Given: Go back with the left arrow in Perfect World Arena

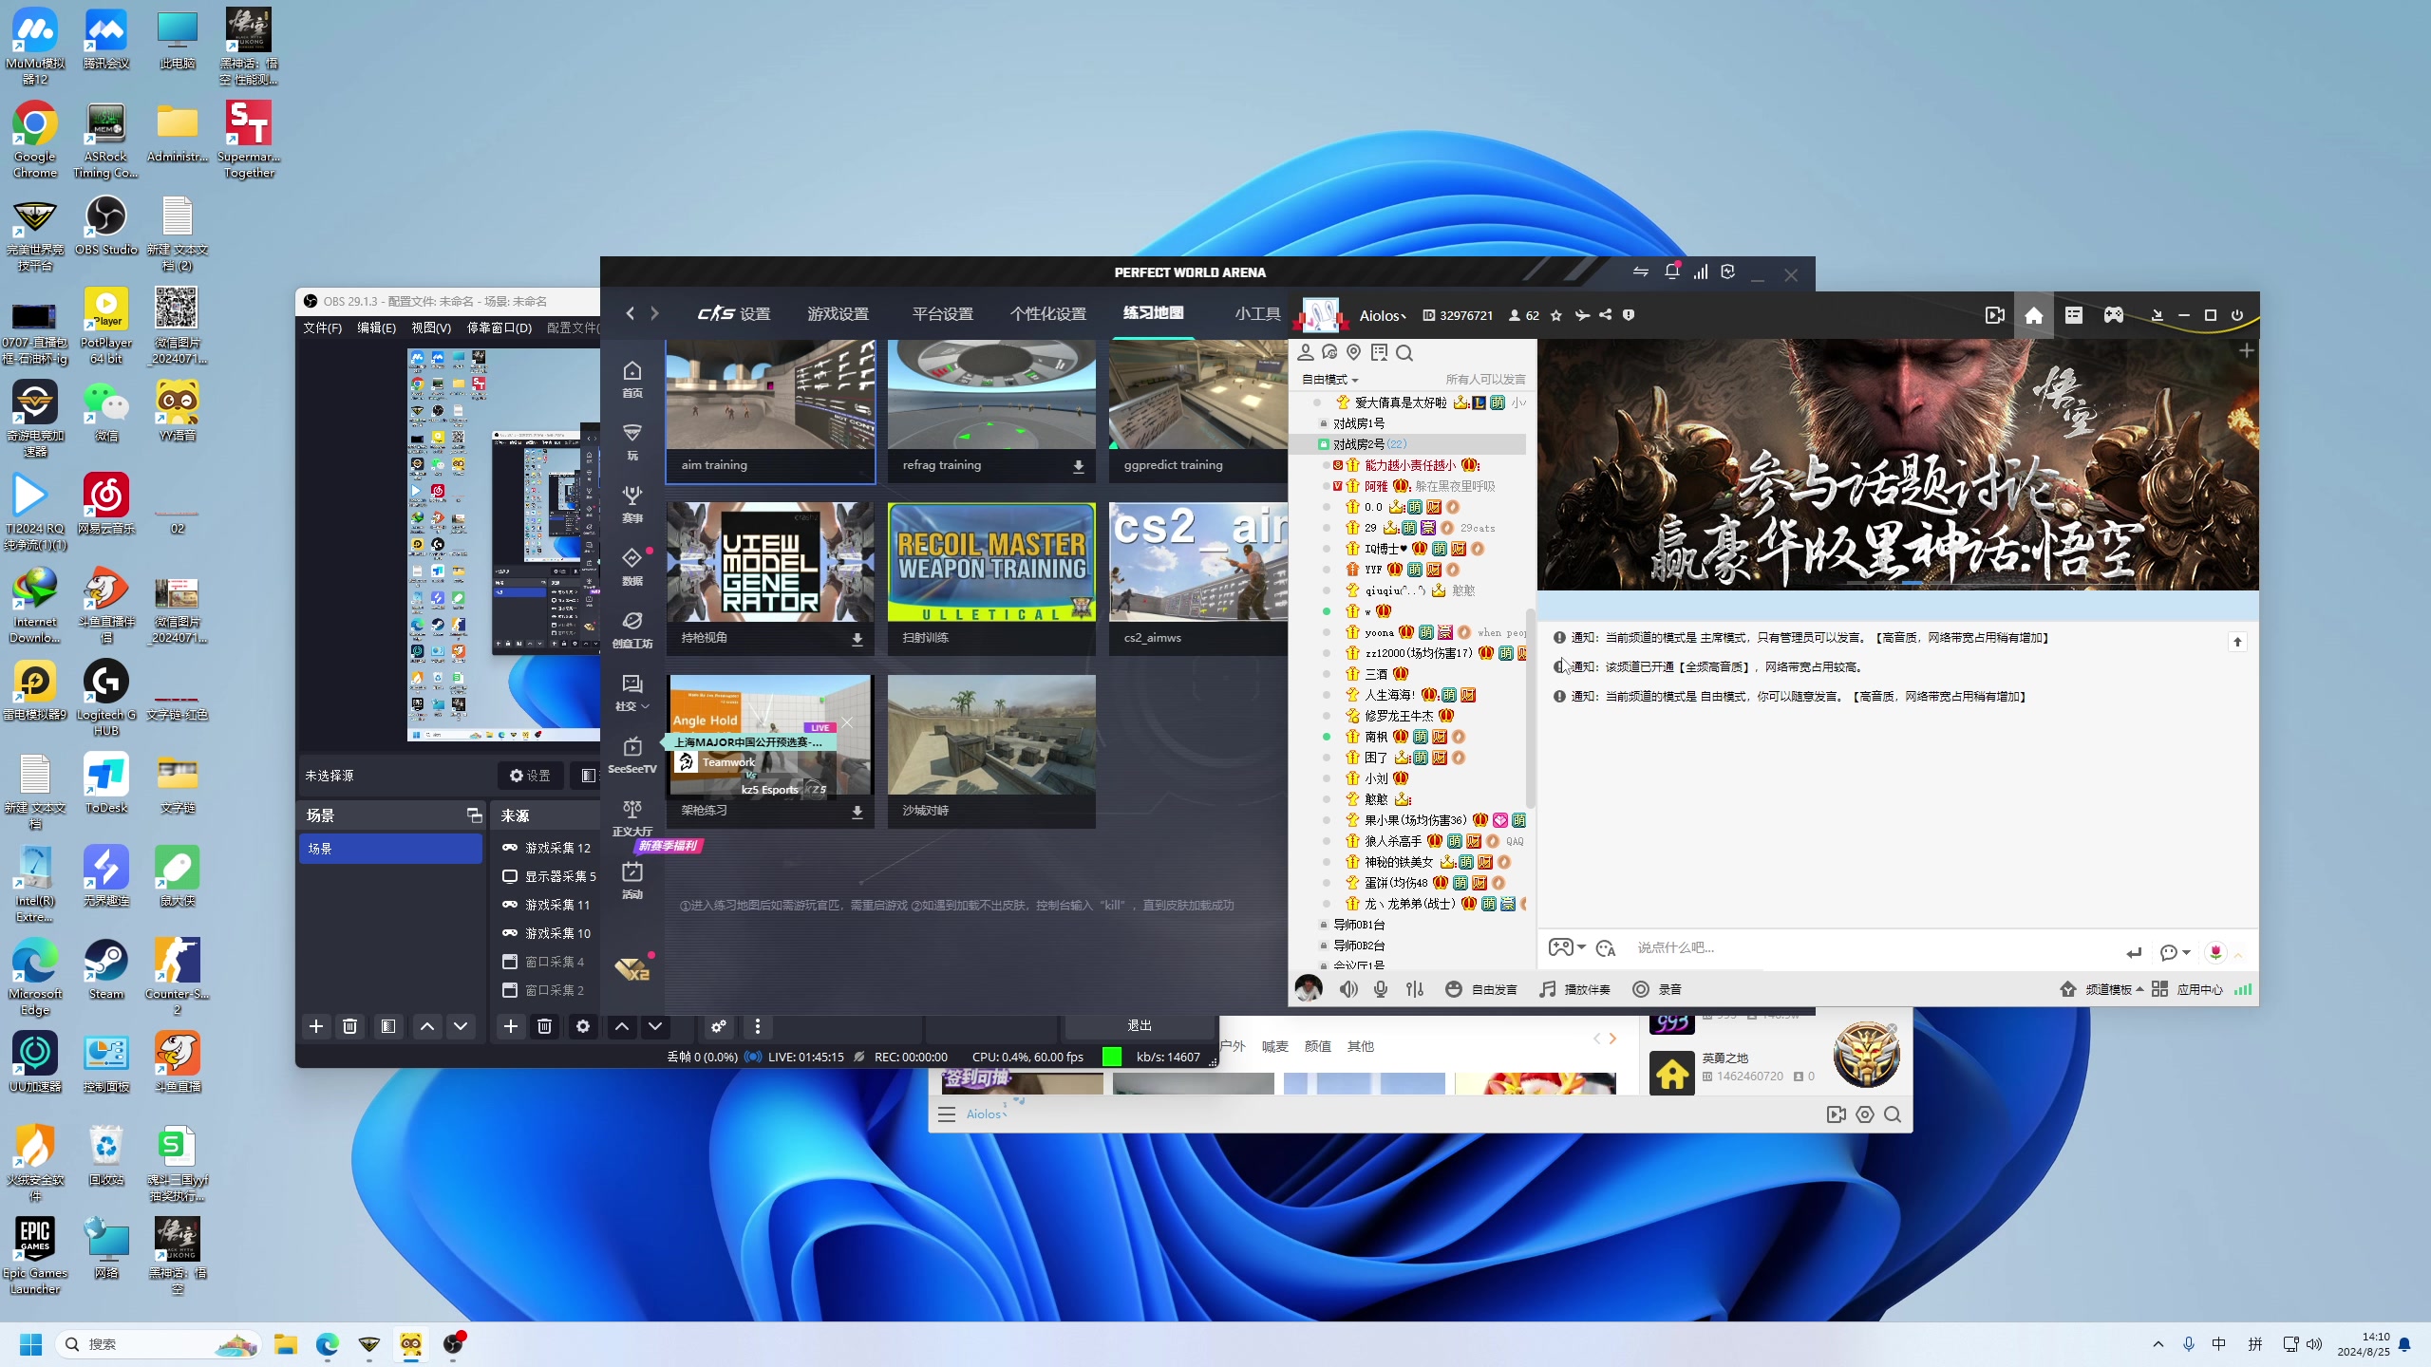Looking at the screenshot, I should coord(630,313).
